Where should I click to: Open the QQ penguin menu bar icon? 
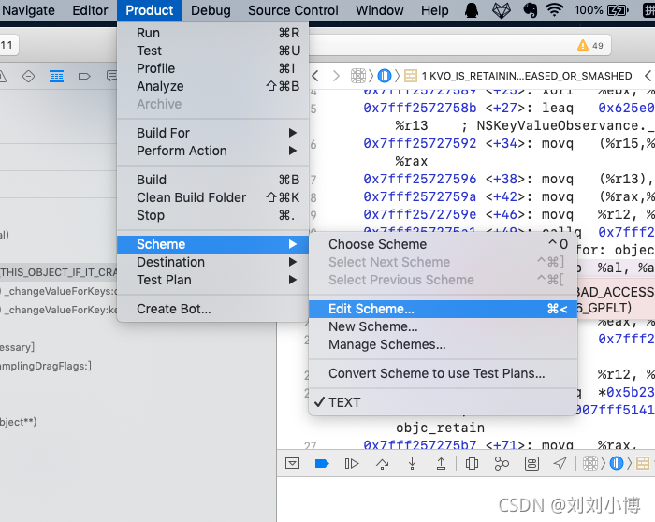coord(472,10)
